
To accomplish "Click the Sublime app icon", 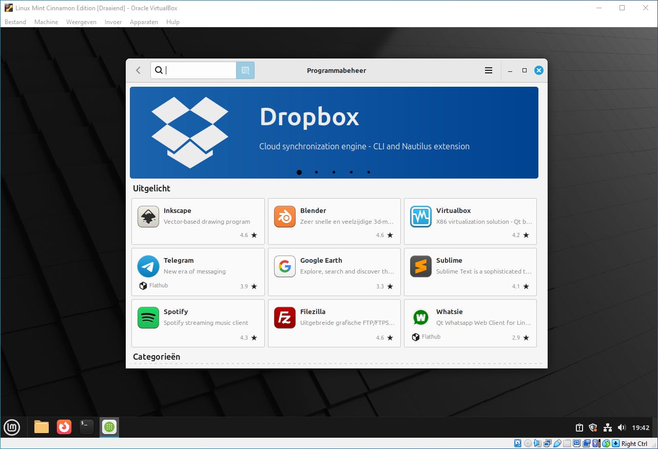I will point(421,266).
